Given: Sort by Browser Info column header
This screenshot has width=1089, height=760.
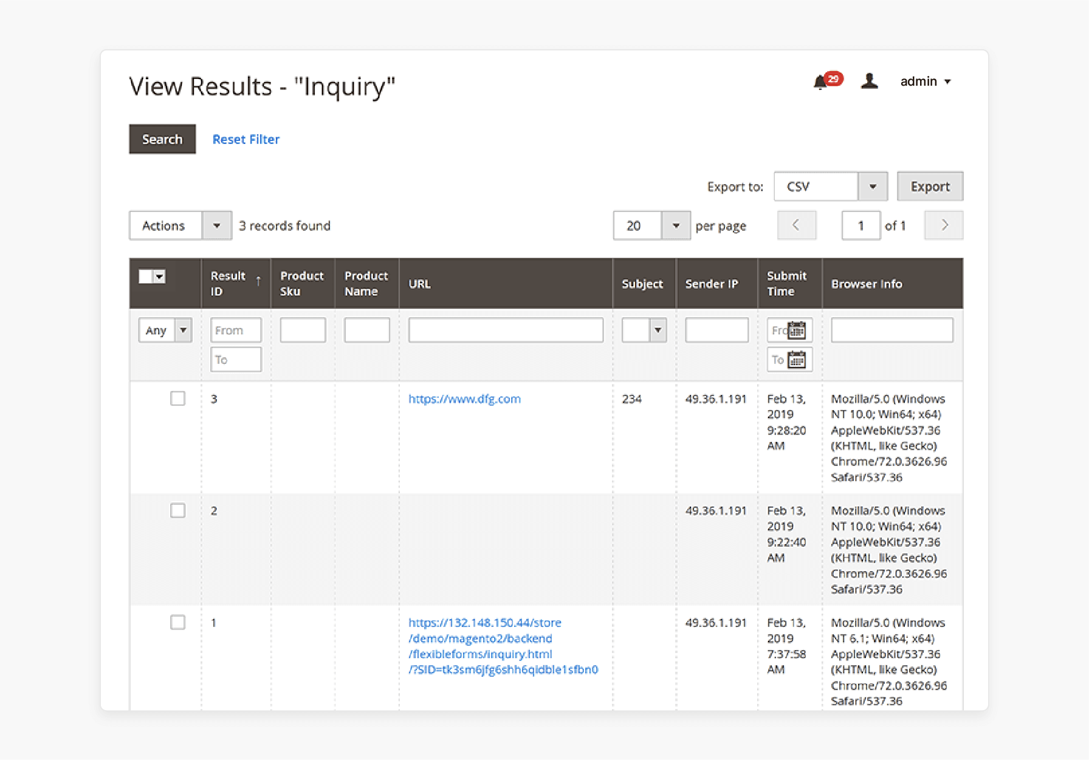Looking at the screenshot, I should pos(867,284).
